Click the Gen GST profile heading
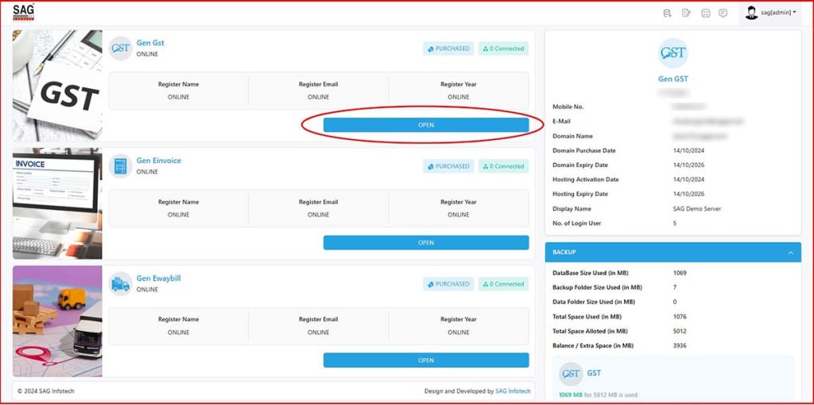Viewport: 814px width, 405px height. coord(673,79)
